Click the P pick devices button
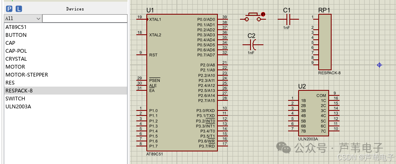This screenshot has height=164, width=396. pyautogui.click(x=9, y=9)
